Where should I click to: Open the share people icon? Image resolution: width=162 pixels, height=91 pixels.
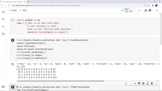[x=146, y=10]
